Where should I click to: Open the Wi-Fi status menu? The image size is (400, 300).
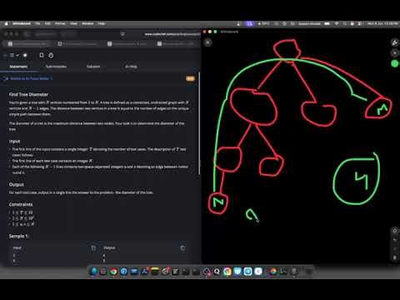(x=337, y=24)
